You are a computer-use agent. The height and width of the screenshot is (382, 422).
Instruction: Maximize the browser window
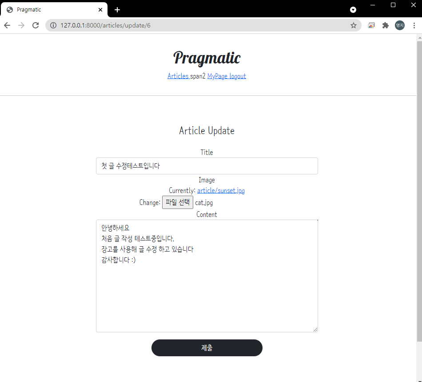click(393, 5)
